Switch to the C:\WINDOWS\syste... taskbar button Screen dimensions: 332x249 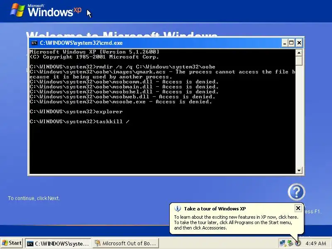[58, 244]
